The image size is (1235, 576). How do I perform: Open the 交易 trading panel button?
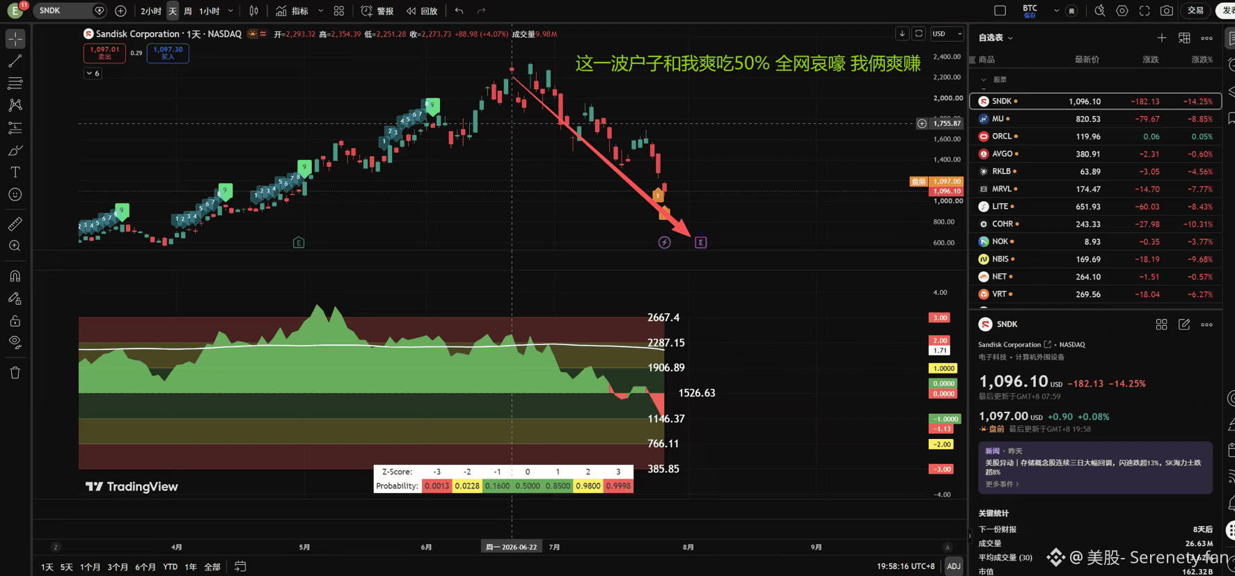pos(1195,10)
